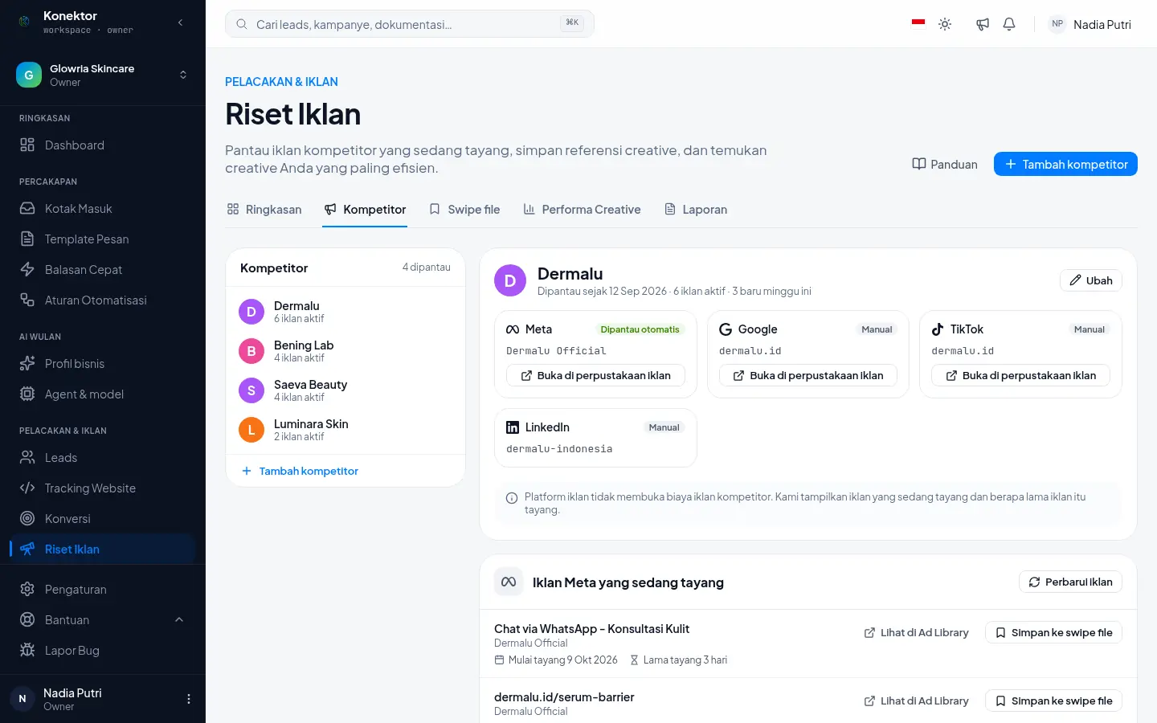Save serum-barrier ad to swipe file
1157x723 pixels.
tap(1053, 701)
